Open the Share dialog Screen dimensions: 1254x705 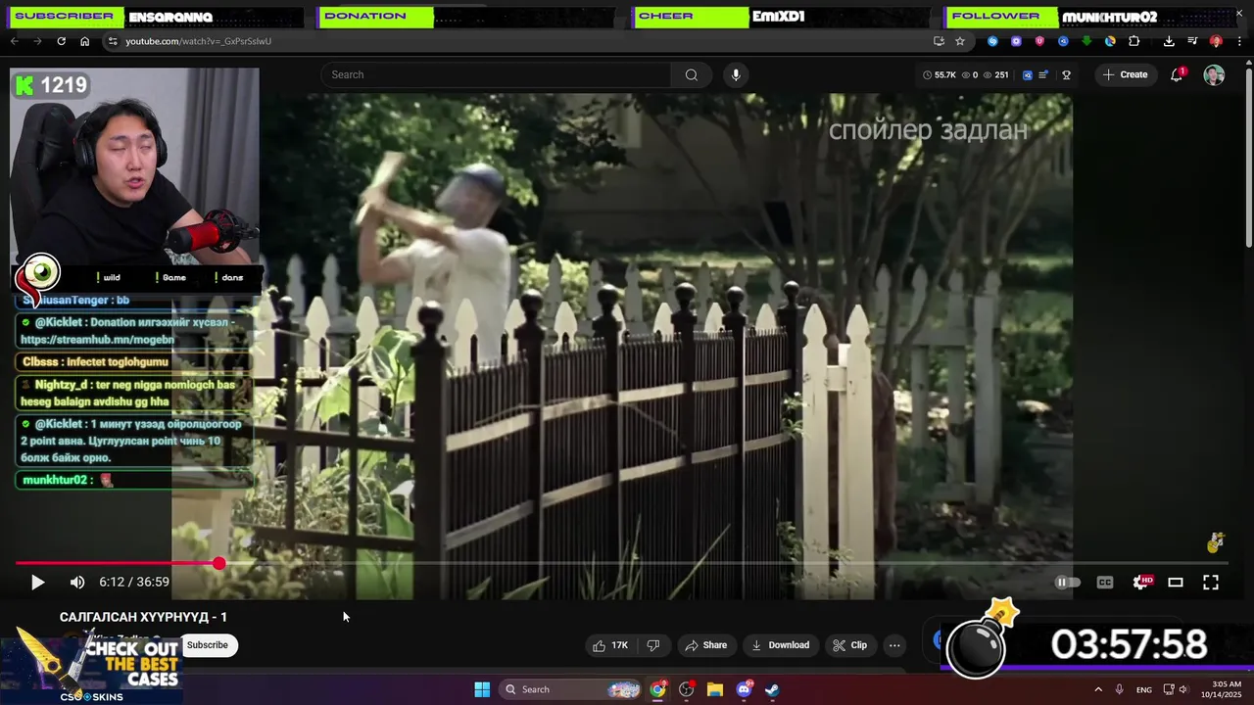[x=706, y=645]
